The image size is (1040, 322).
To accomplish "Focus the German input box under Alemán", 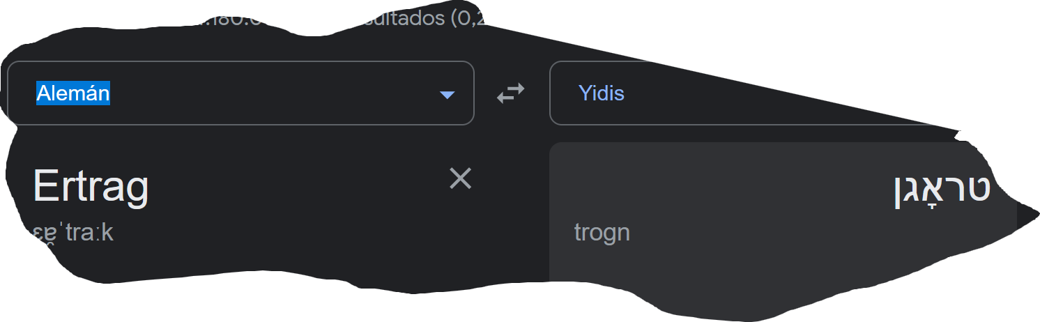I will [x=209, y=209].
